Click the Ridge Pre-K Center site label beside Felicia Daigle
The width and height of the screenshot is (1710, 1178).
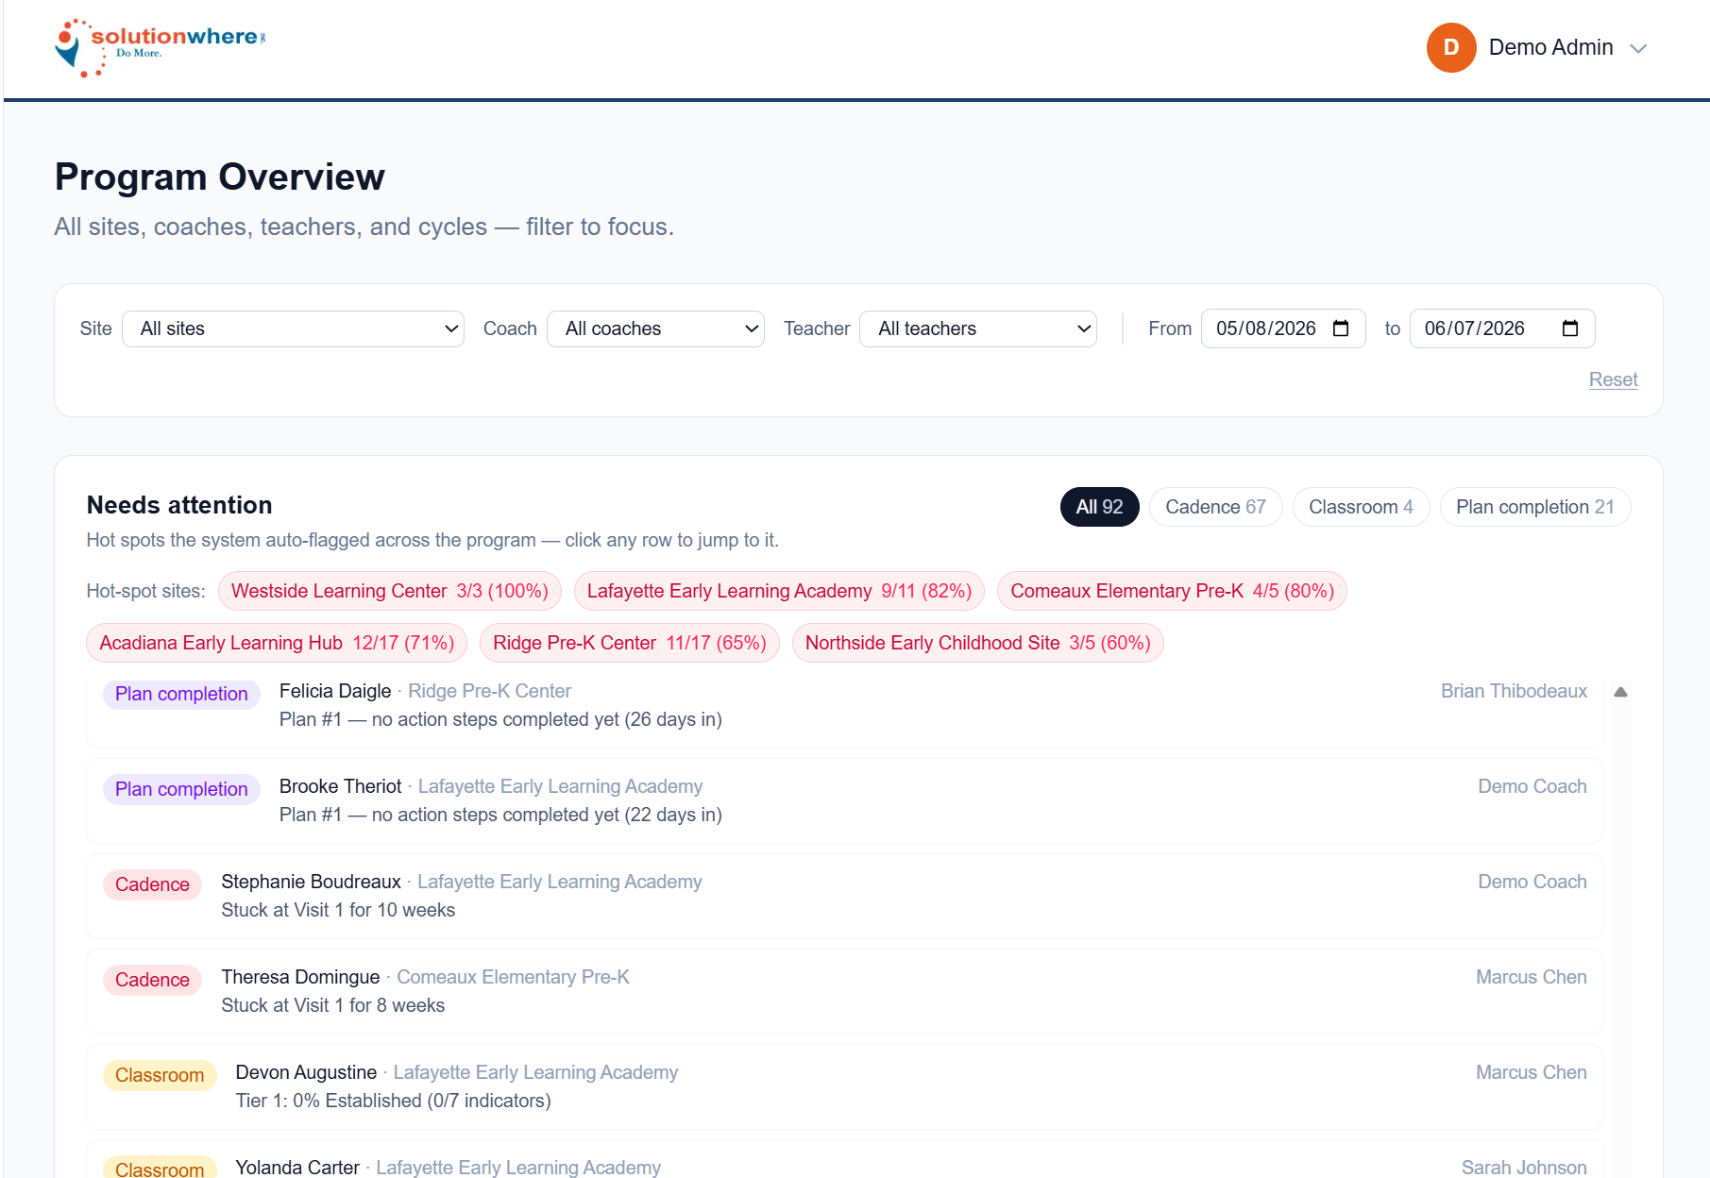point(489,691)
